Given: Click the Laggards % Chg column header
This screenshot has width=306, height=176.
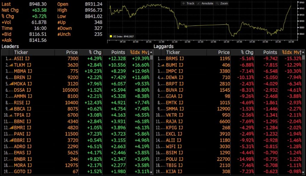Looking at the screenshot, I should tap(247, 52).
